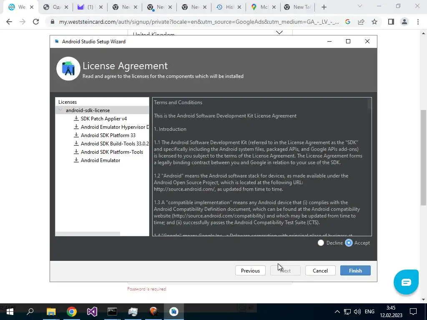Open the chat support bubble
The image size is (427, 320).
(406, 282)
